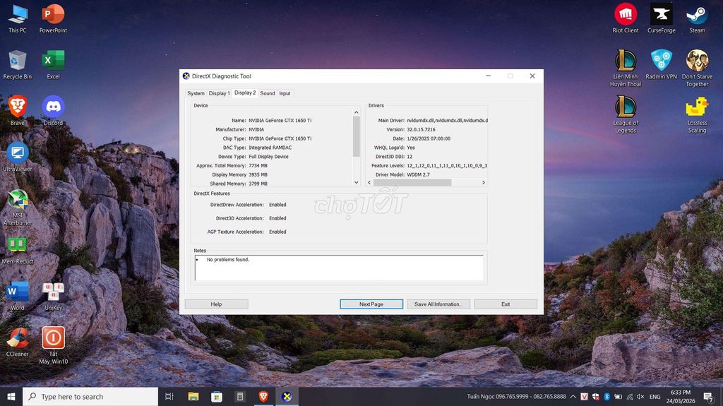This screenshot has height=406, width=723.
Task: Click the Windows Start button
Action: tap(11, 396)
